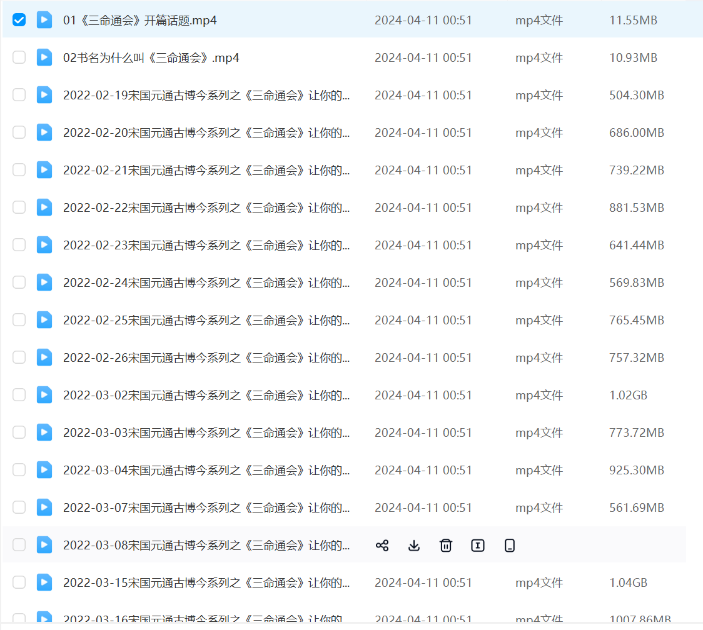Click the video icon of the 2022-03-07 file

coord(44,507)
